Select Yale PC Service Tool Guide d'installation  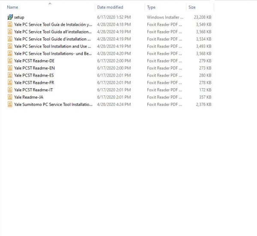(52, 39)
